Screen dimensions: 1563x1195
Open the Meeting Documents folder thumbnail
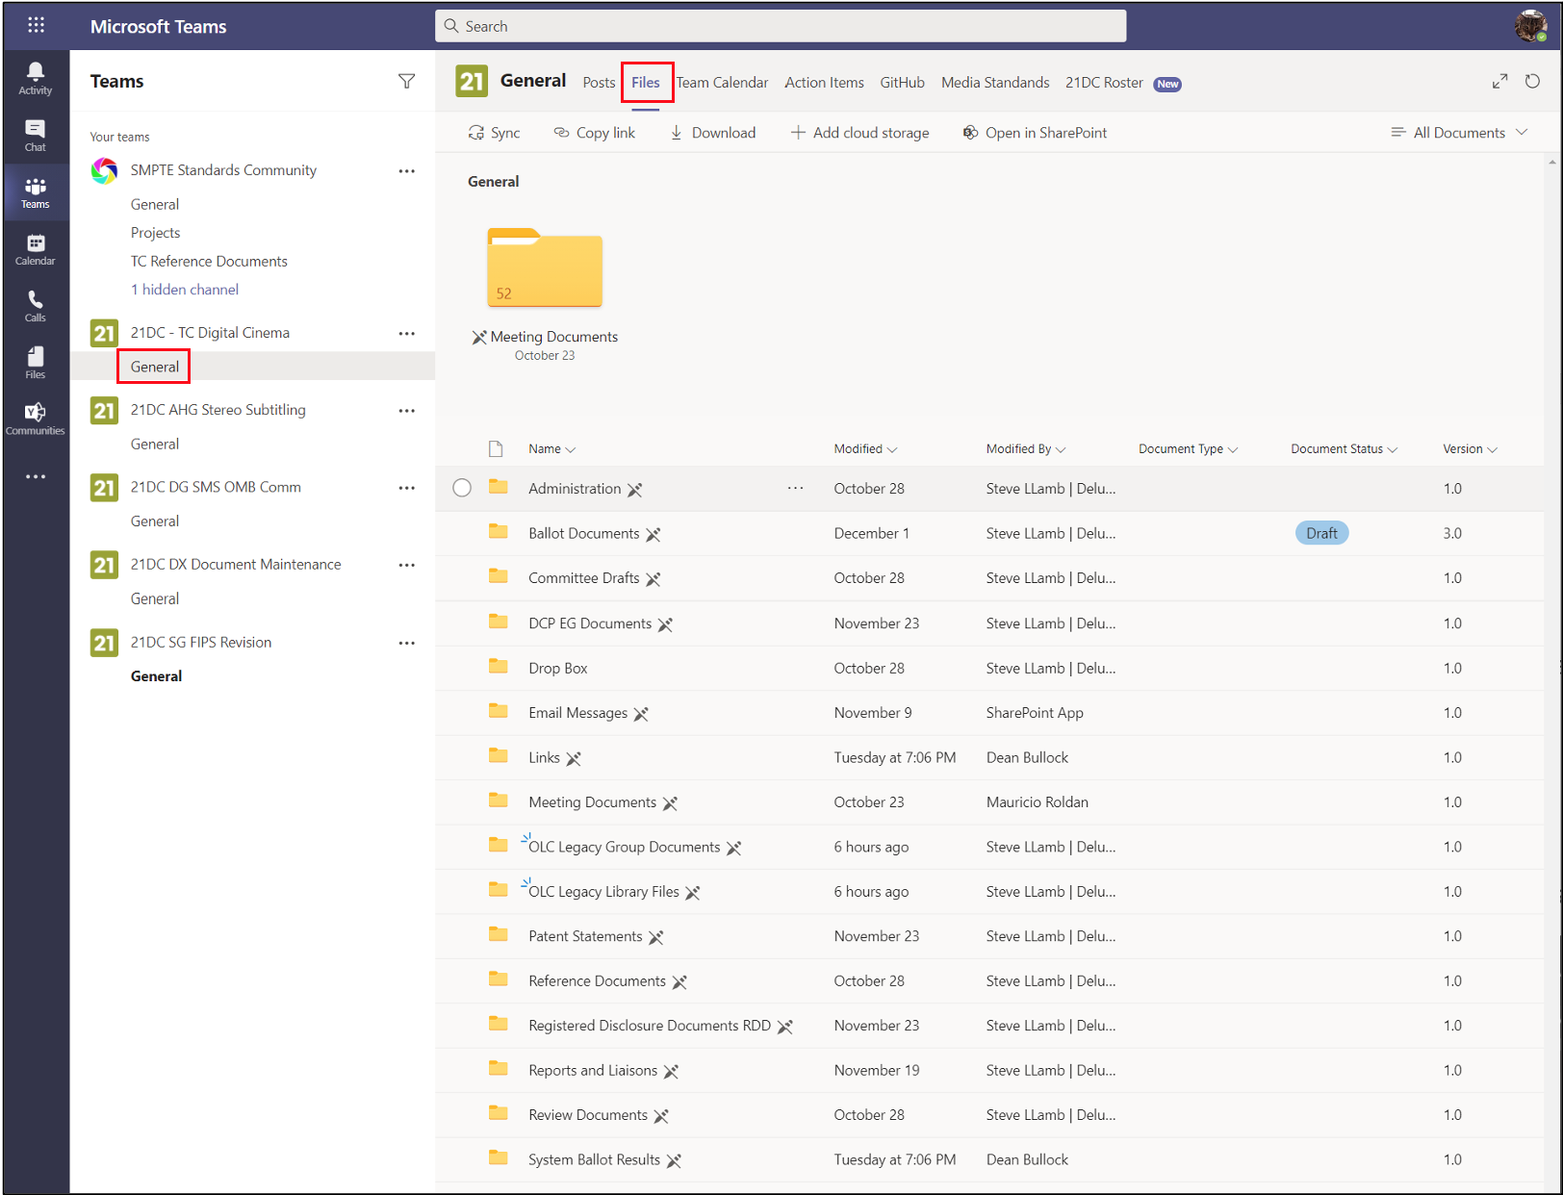point(545,268)
